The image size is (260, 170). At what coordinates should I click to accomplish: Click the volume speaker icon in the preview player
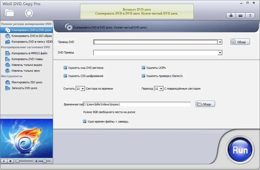pos(36,161)
